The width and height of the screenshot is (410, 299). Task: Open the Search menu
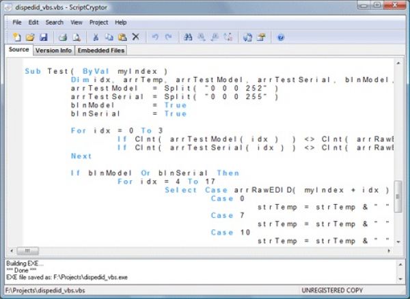[x=55, y=23]
